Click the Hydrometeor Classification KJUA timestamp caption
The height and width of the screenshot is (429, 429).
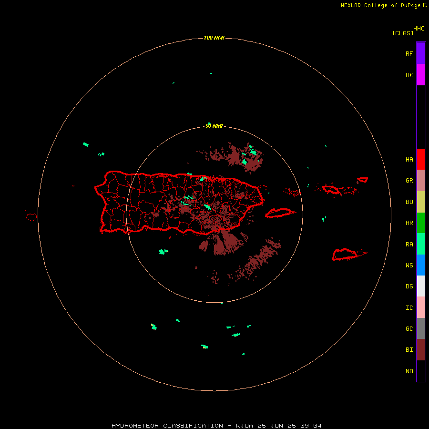(x=216, y=426)
